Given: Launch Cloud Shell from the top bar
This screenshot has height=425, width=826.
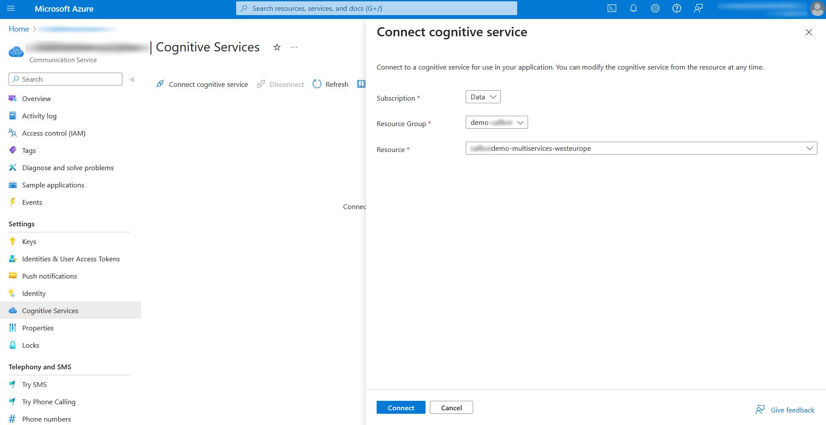Looking at the screenshot, I should click(x=612, y=9).
